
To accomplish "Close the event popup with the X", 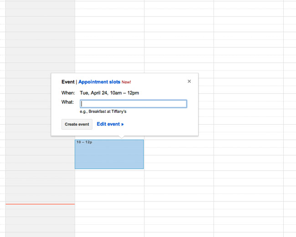I will pos(189,81).
